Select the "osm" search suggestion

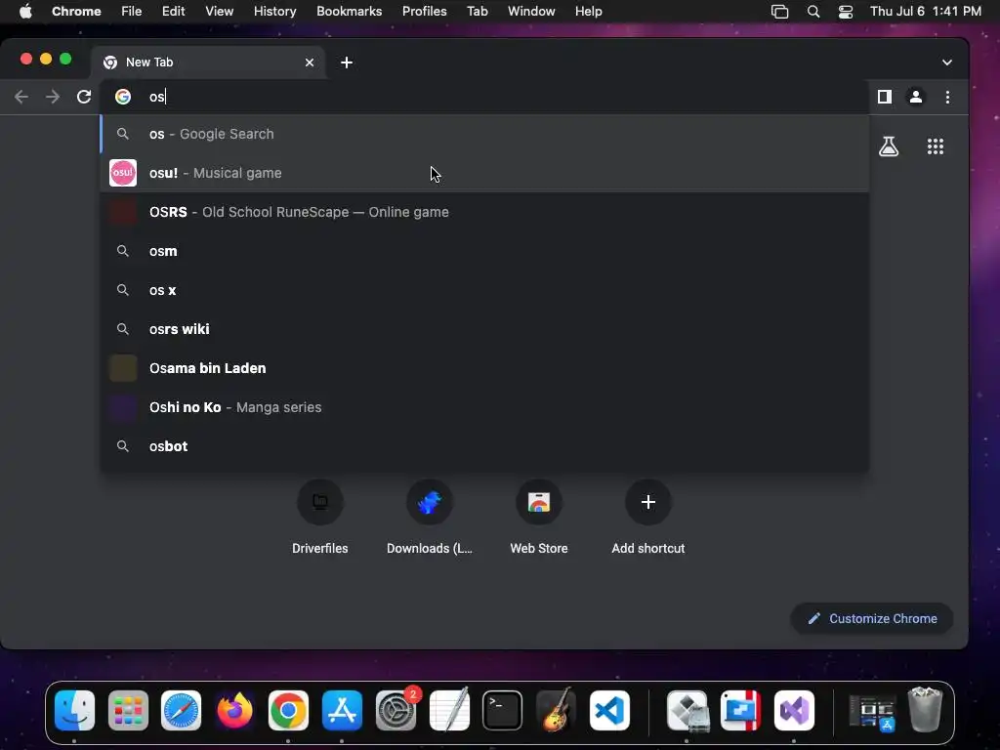pyautogui.click(x=484, y=251)
